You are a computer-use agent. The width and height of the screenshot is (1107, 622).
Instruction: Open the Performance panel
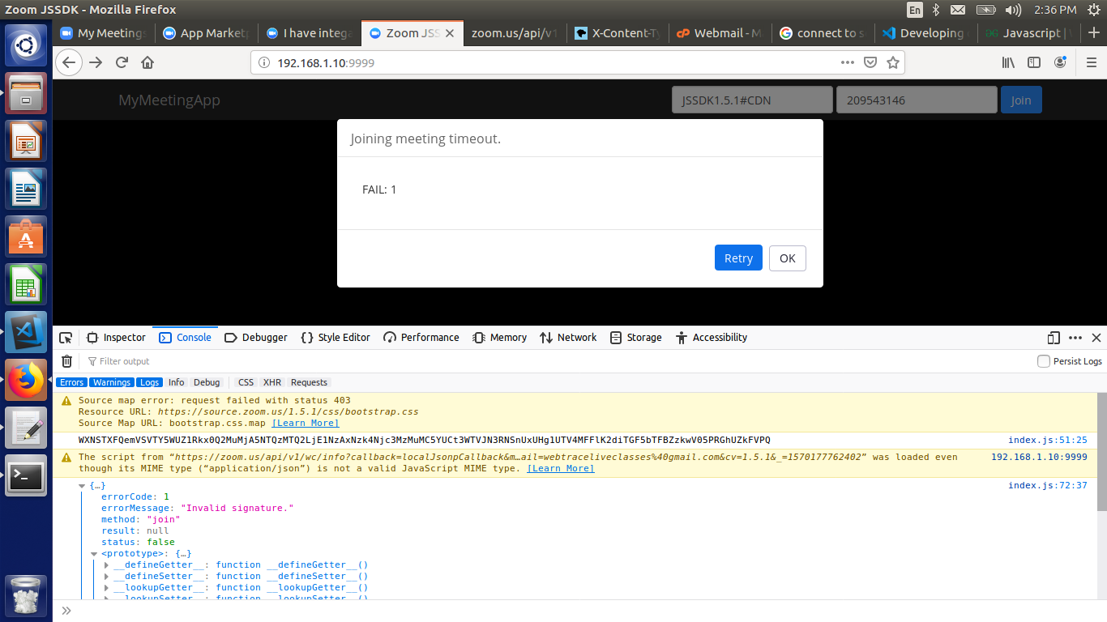pyautogui.click(x=421, y=338)
